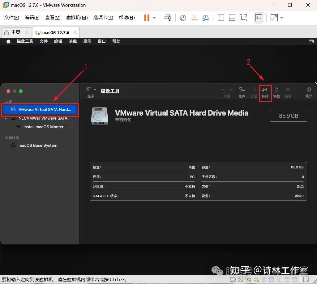Collapse the NECVMWar VMware SATA disk tree
This screenshot has width=317, height=284.
[x=6, y=119]
